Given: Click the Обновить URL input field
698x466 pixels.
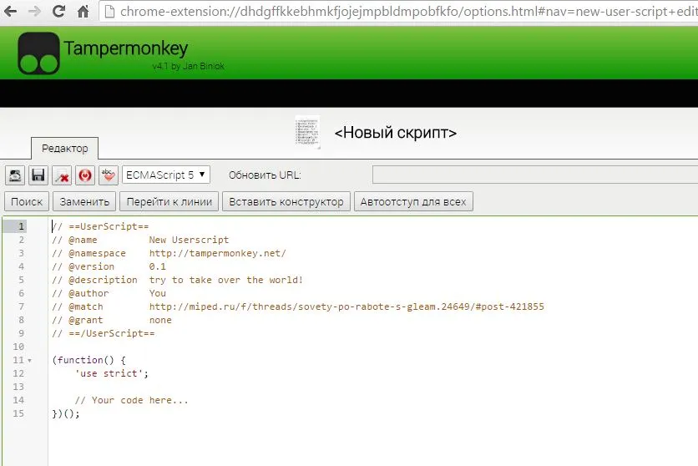Looking at the screenshot, I should [x=535, y=175].
